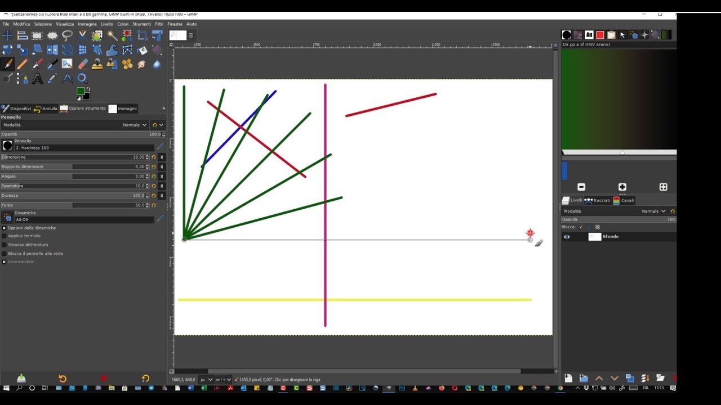Click the Windows Start button

tap(6, 388)
